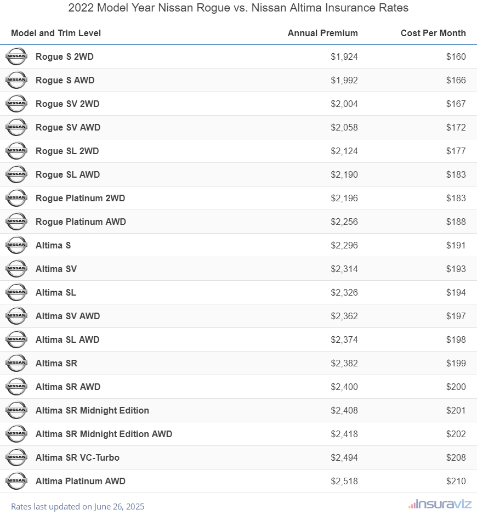The width and height of the screenshot is (477, 515).
Task: Click the $160 monthly cost value
Action: coord(456,56)
